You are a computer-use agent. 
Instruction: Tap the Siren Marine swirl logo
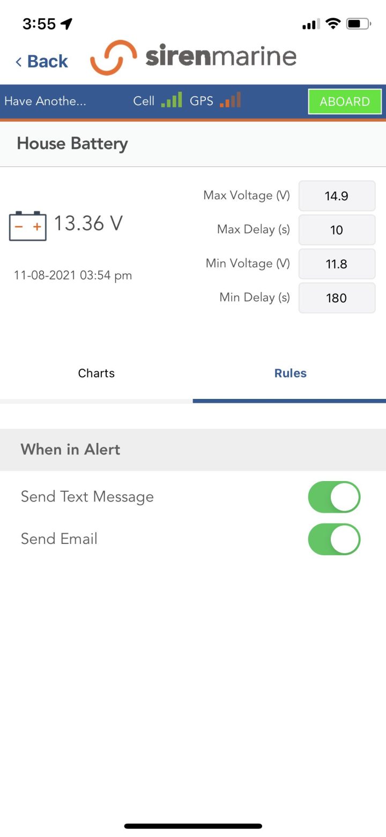pos(113,57)
